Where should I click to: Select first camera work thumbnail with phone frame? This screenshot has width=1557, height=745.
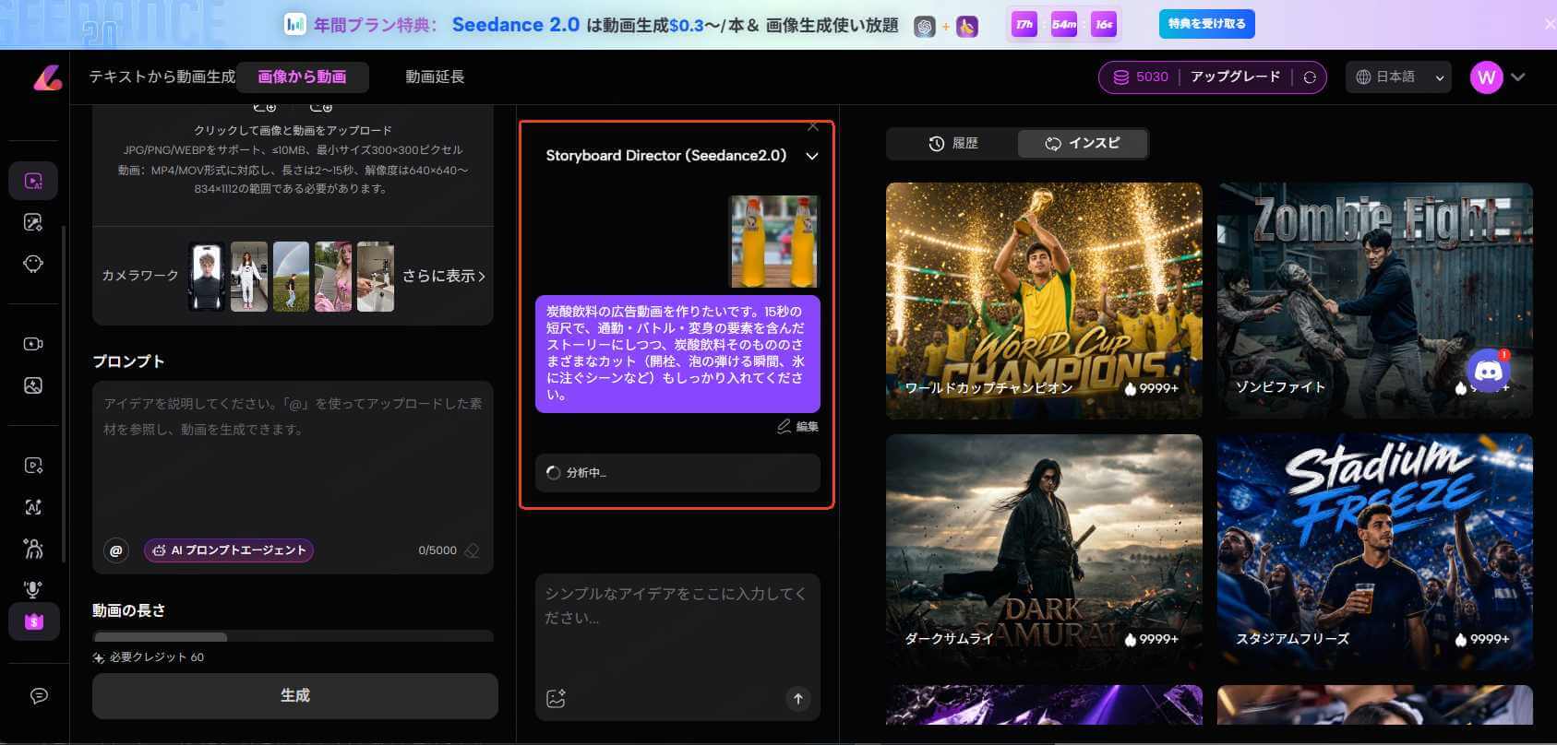(x=207, y=277)
